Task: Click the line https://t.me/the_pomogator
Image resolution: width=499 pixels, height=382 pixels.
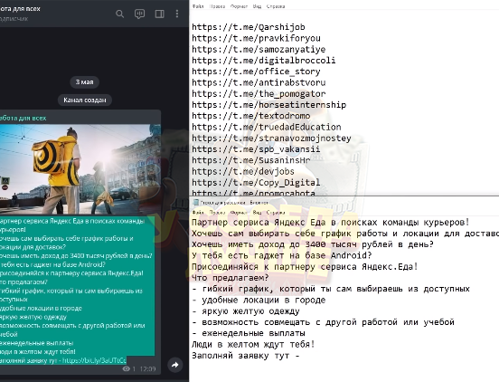Action: tap(259, 94)
